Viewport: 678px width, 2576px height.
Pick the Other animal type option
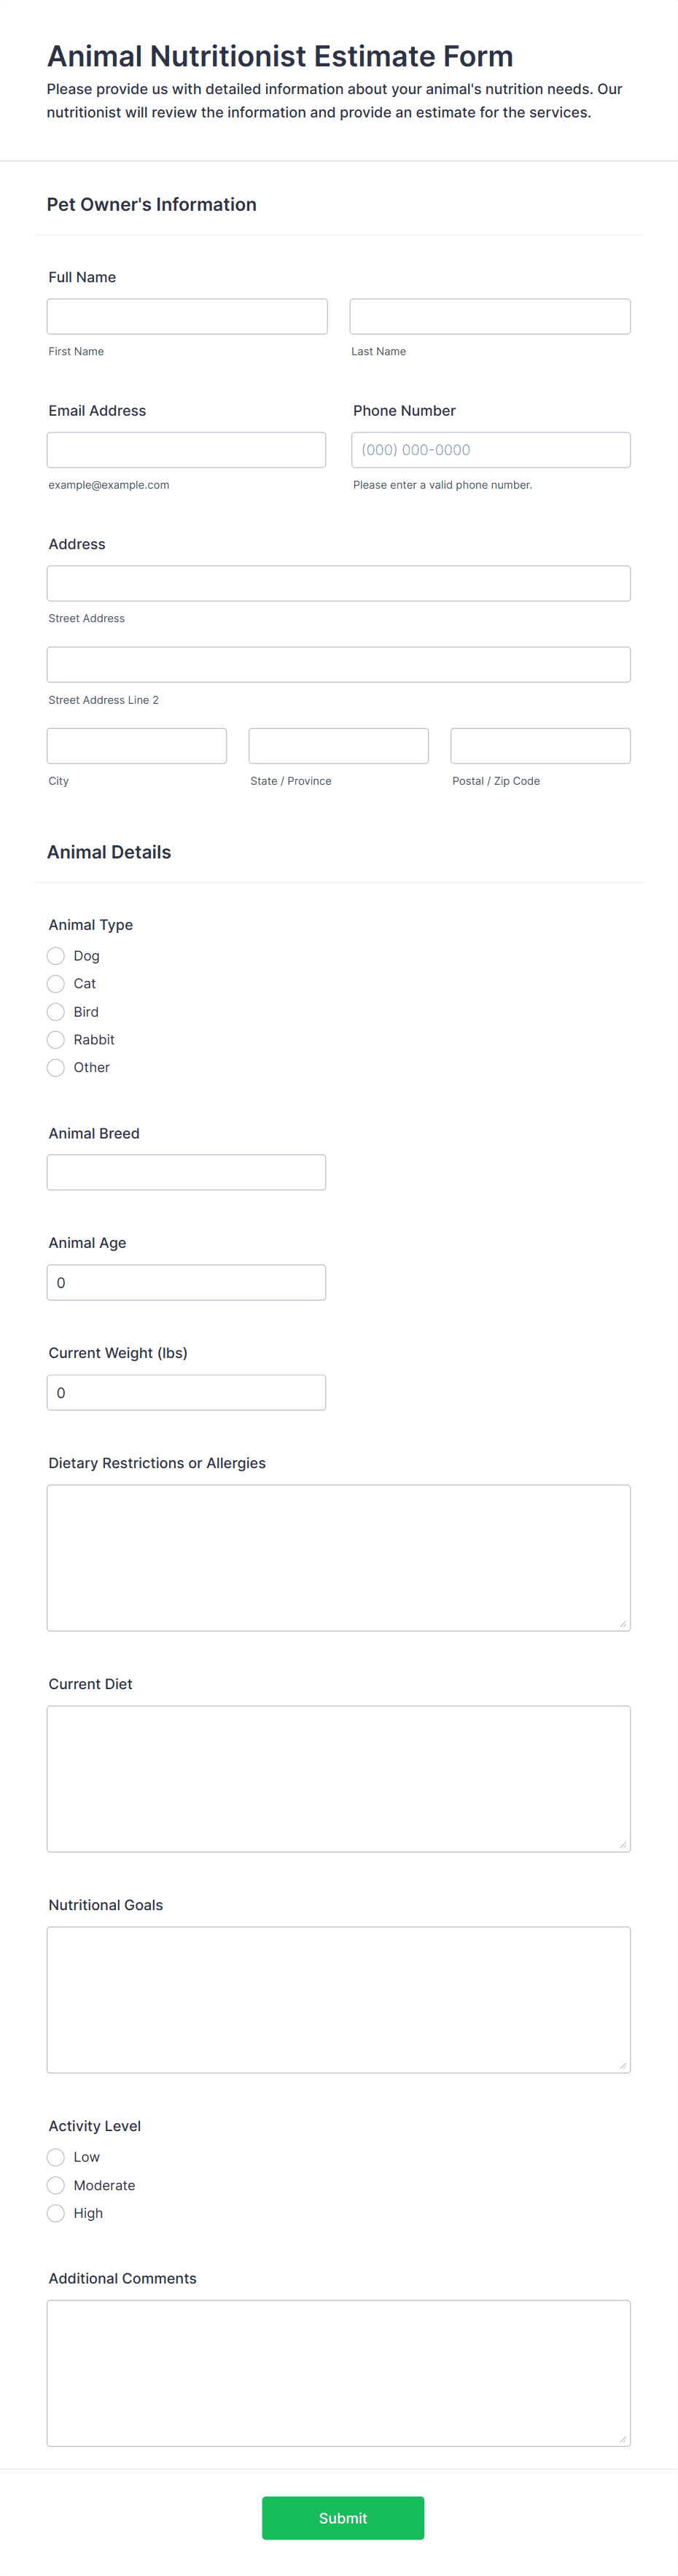coord(56,1068)
